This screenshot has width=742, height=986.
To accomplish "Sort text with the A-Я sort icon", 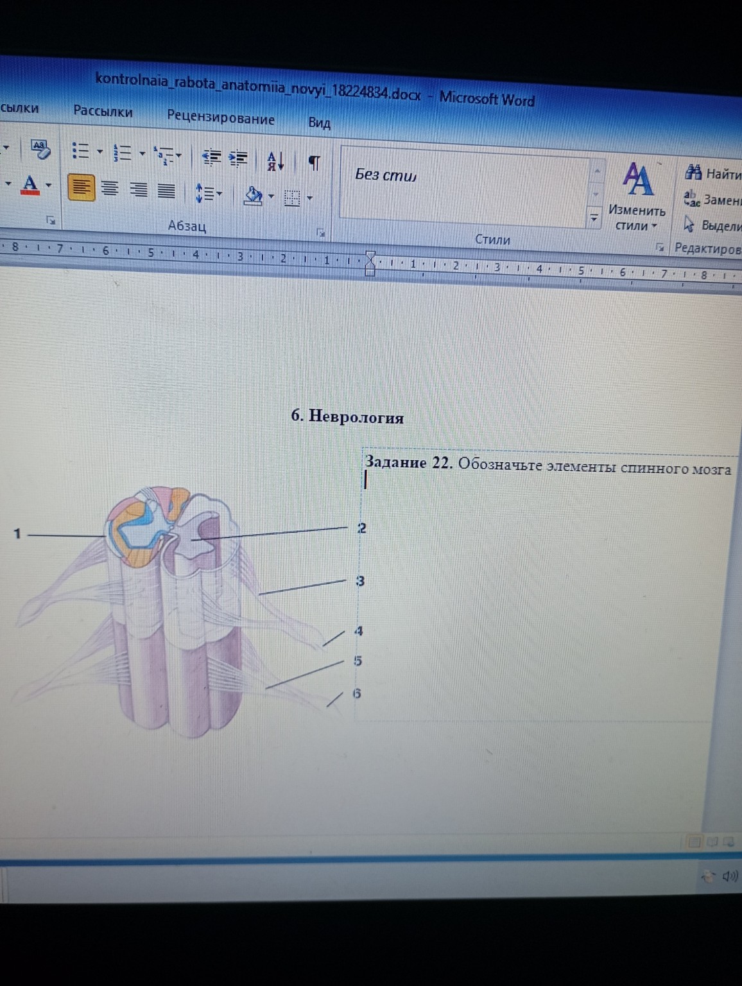I will pyautogui.click(x=275, y=160).
